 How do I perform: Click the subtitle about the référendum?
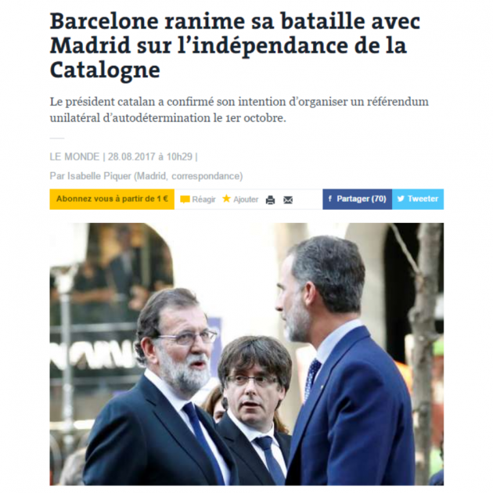click(239, 110)
